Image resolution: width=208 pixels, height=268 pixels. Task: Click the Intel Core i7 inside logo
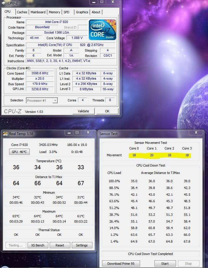point(102,30)
